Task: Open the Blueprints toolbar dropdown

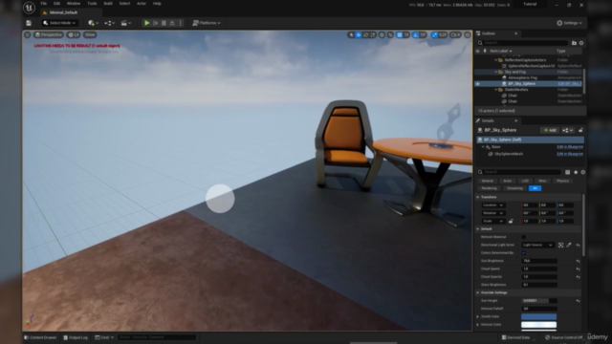Action: [x=110, y=23]
